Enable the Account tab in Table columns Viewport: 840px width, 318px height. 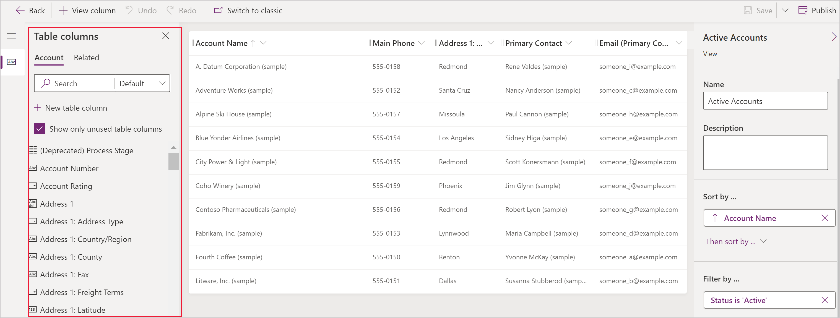click(49, 57)
